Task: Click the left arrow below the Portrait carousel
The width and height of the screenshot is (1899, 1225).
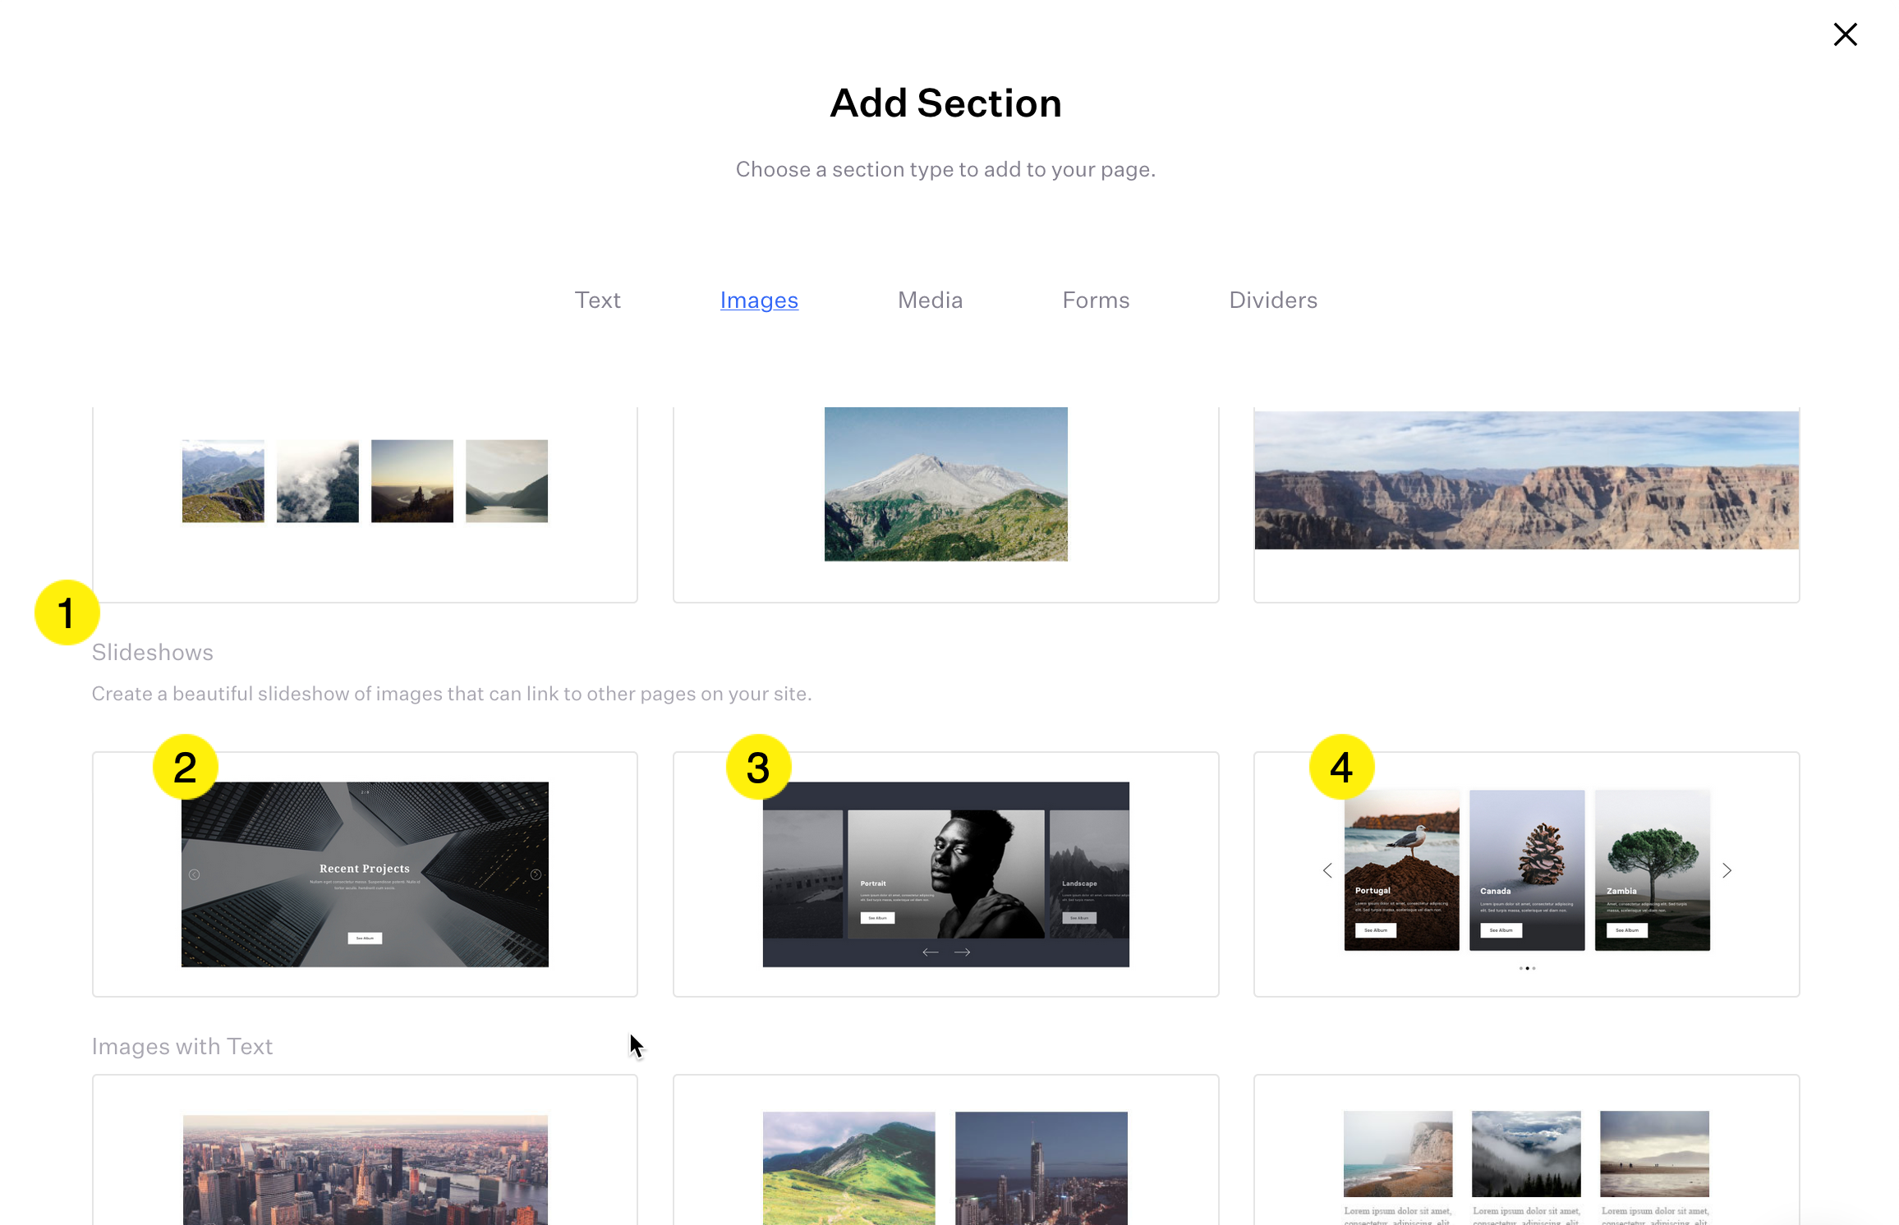Action: click(931, 952)
